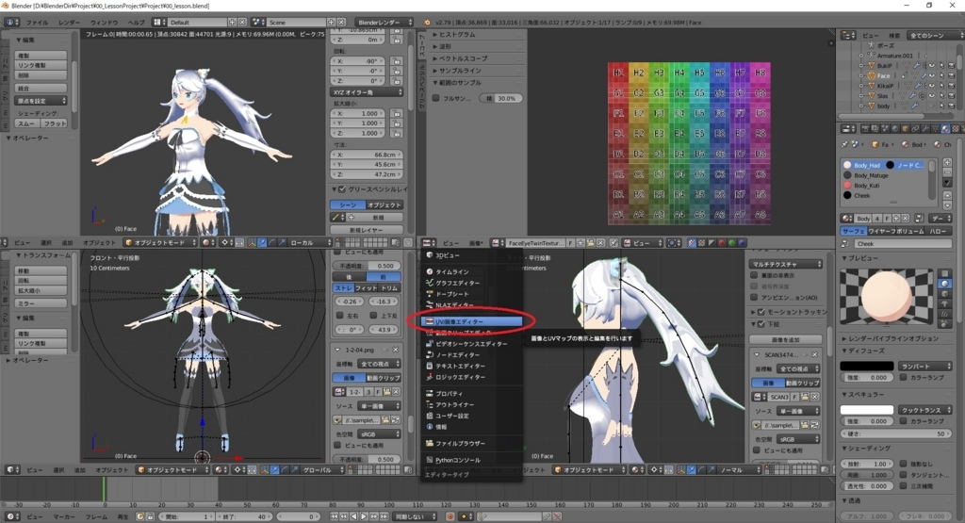965x523 pixels.
Task: Click the Cheek material name field
Action: pos(901,244)
